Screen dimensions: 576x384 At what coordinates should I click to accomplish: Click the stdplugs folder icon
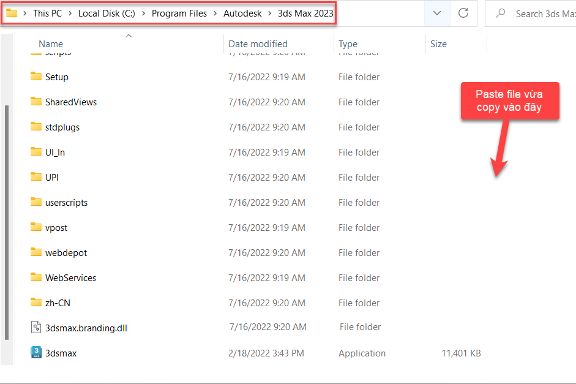click(x=36, y=127)
